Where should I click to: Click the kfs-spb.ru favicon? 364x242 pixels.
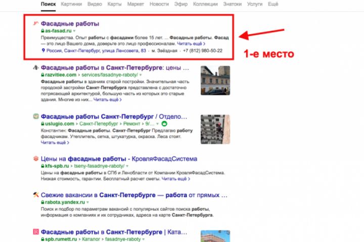35,158
